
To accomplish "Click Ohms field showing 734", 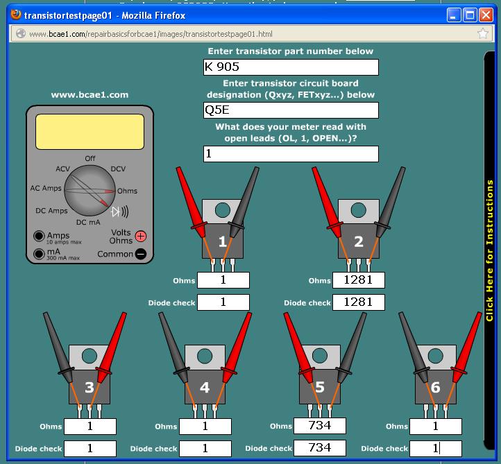I will [x=320, y=426].
